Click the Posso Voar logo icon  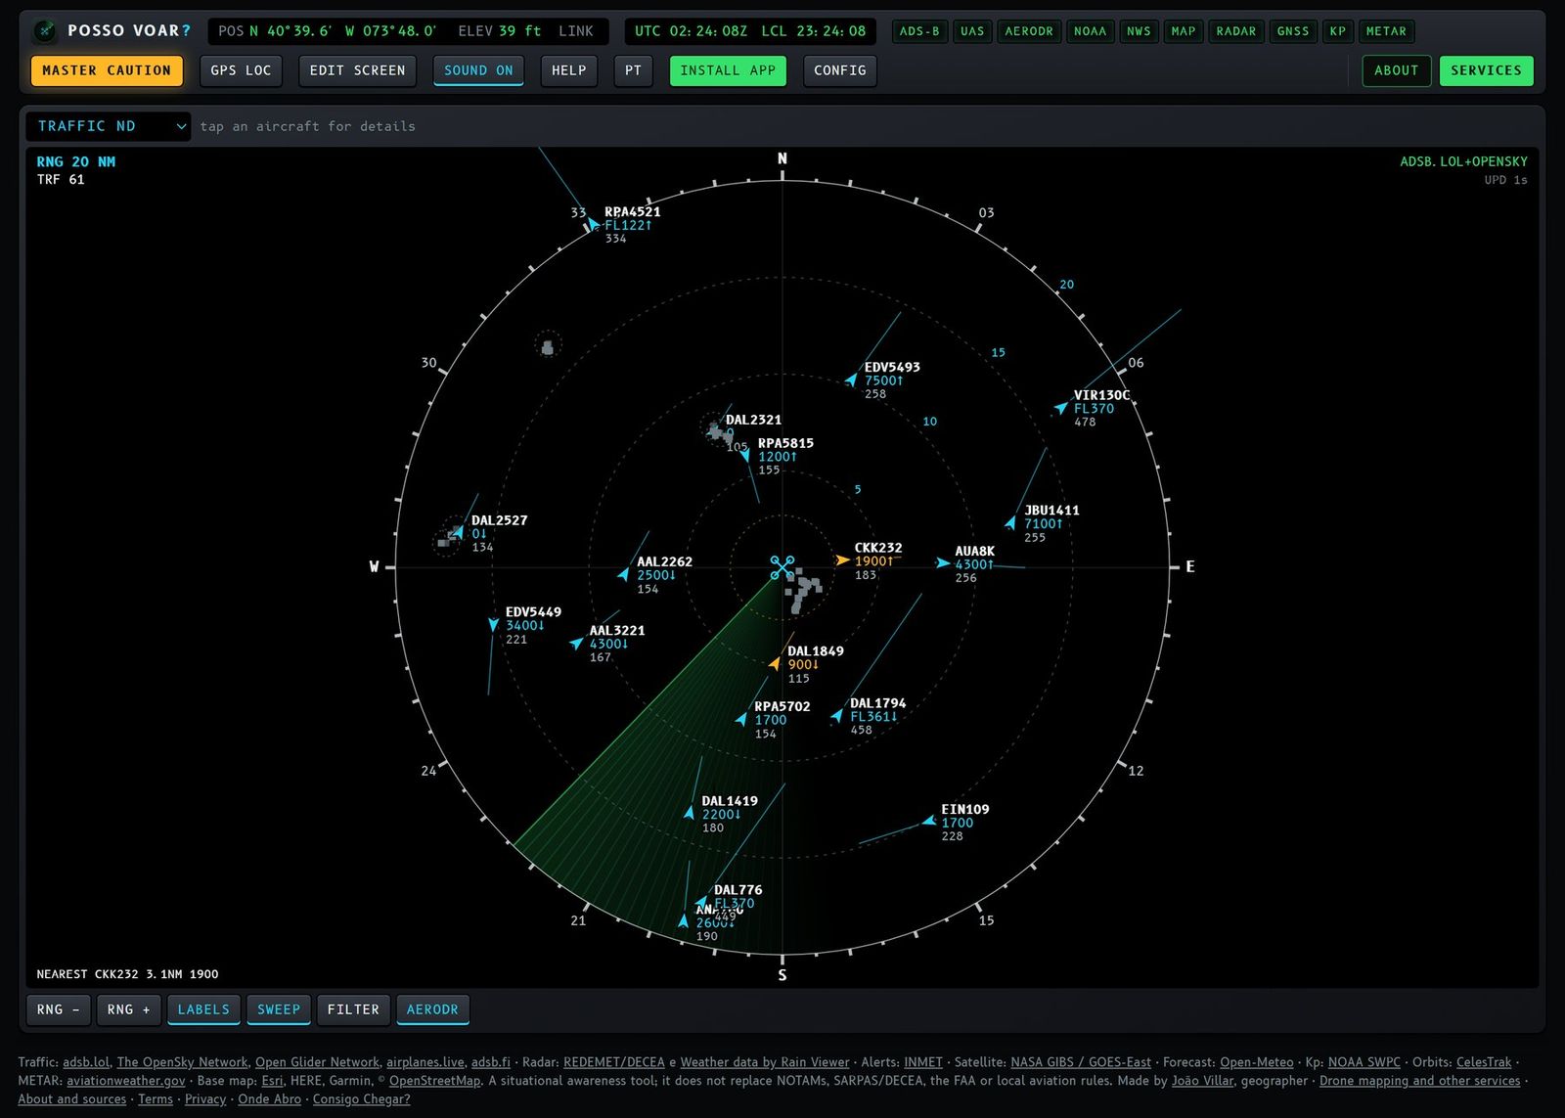pos(45,30)
